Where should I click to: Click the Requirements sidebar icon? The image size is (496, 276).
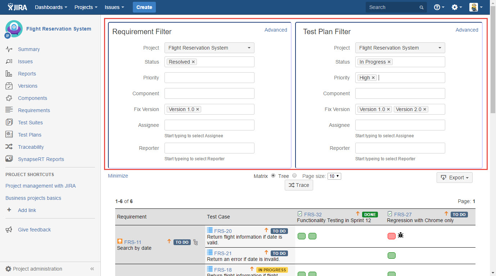(x=9, y=110)
